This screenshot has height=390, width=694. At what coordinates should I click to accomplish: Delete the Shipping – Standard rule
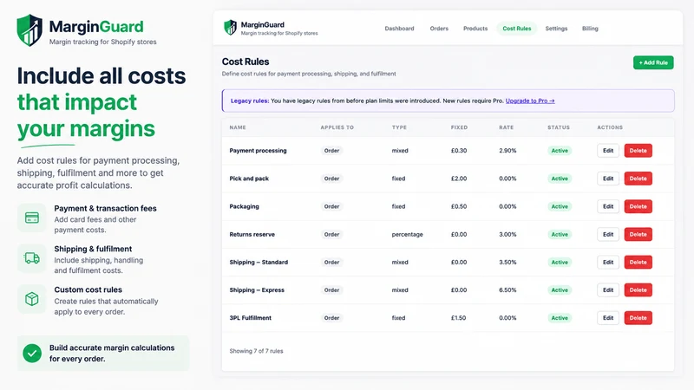point(638,263)
